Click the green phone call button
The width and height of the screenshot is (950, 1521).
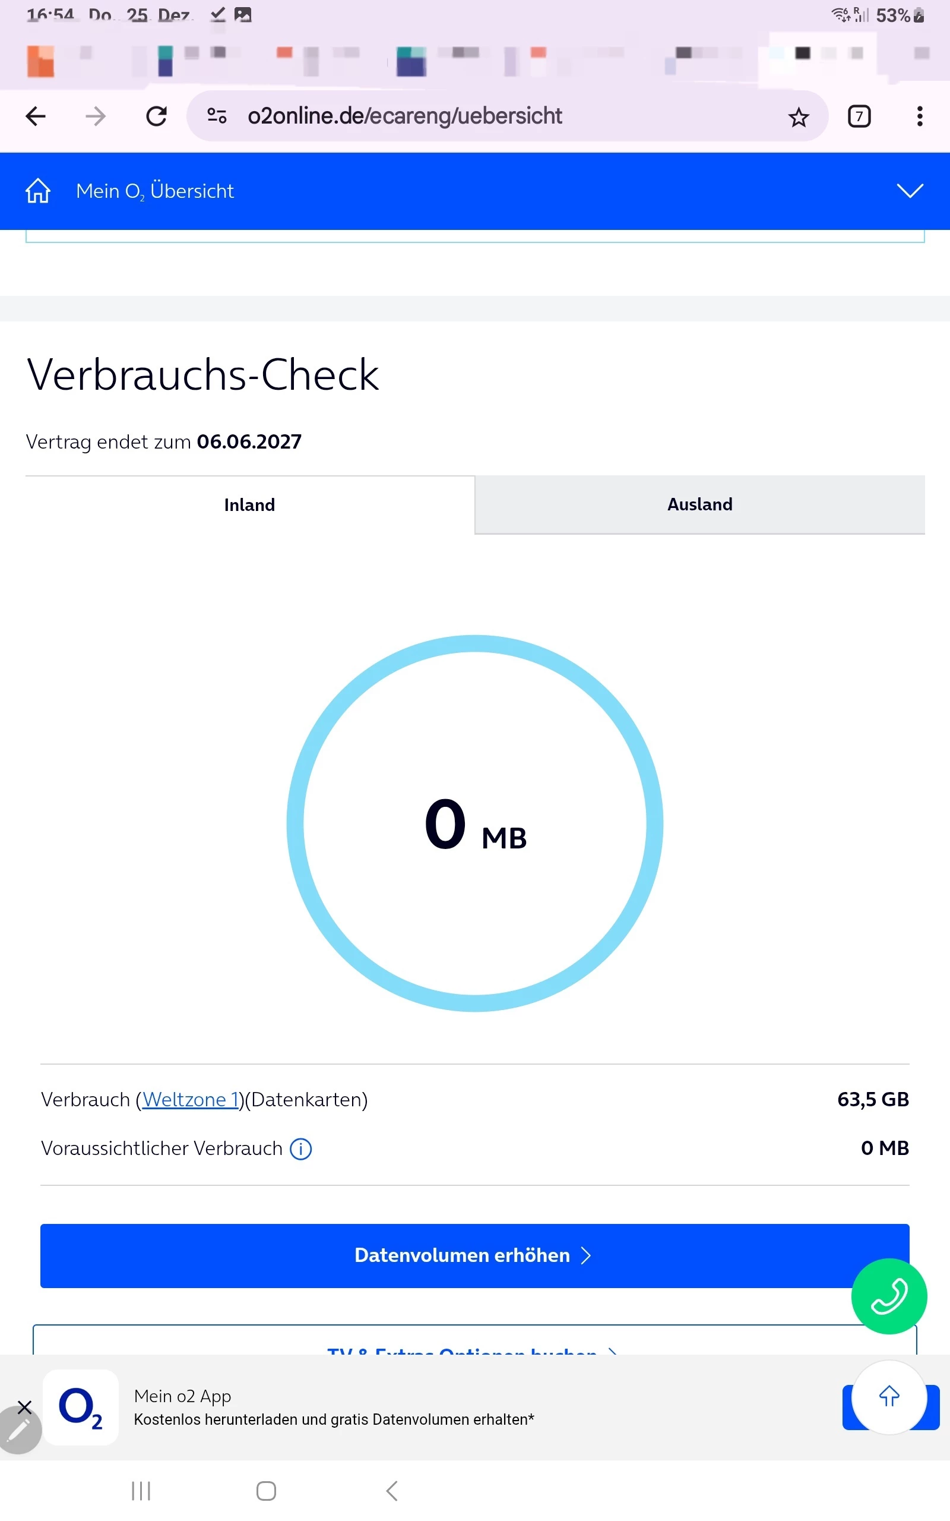pyautogui.click(x=888, y=1296)
